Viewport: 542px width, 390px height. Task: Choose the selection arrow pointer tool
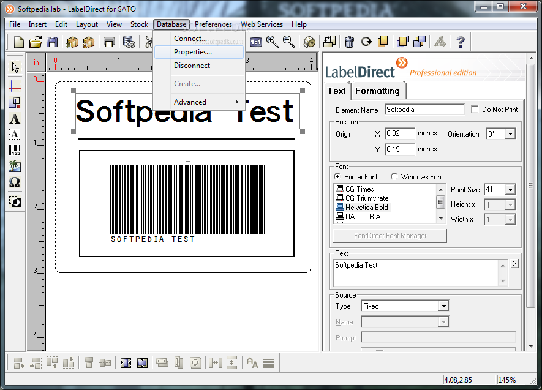pos(15,68)
